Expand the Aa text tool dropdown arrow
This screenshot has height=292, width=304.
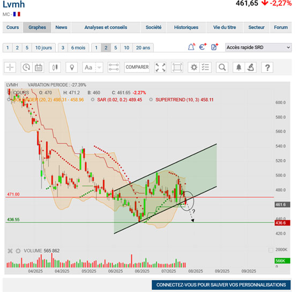coord(99,68)
